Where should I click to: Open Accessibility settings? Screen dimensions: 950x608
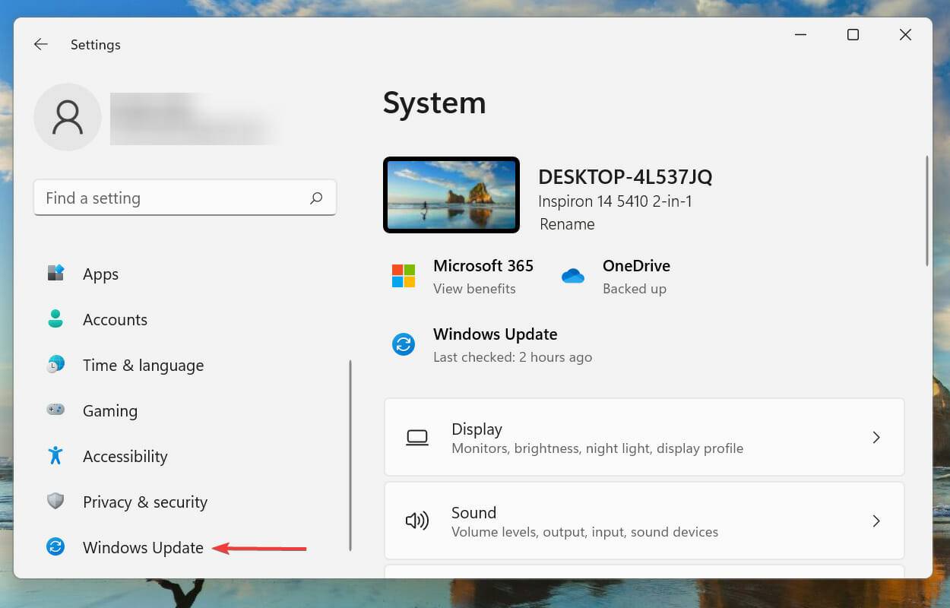125,457
